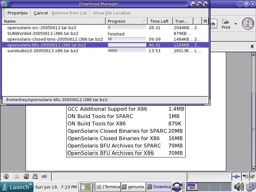
Task: Select sunstudio10-20050613.x86.tar.bz2 download row
Action: pos(105,51)
